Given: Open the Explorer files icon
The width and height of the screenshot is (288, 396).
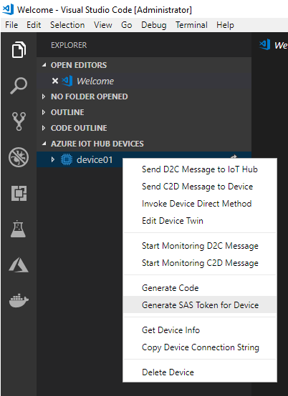Looking at the screenshot, I should tap(19, 49).
